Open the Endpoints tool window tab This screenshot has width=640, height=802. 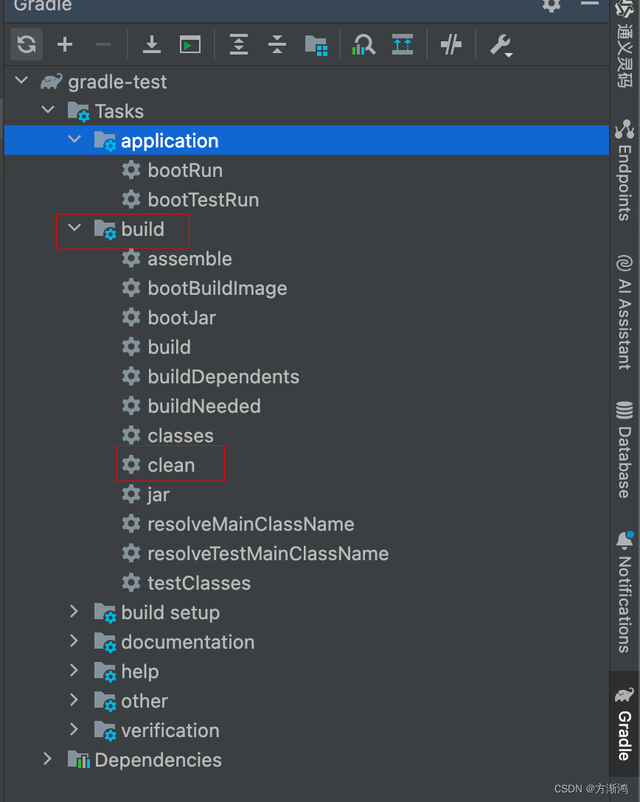click(625, 170)
